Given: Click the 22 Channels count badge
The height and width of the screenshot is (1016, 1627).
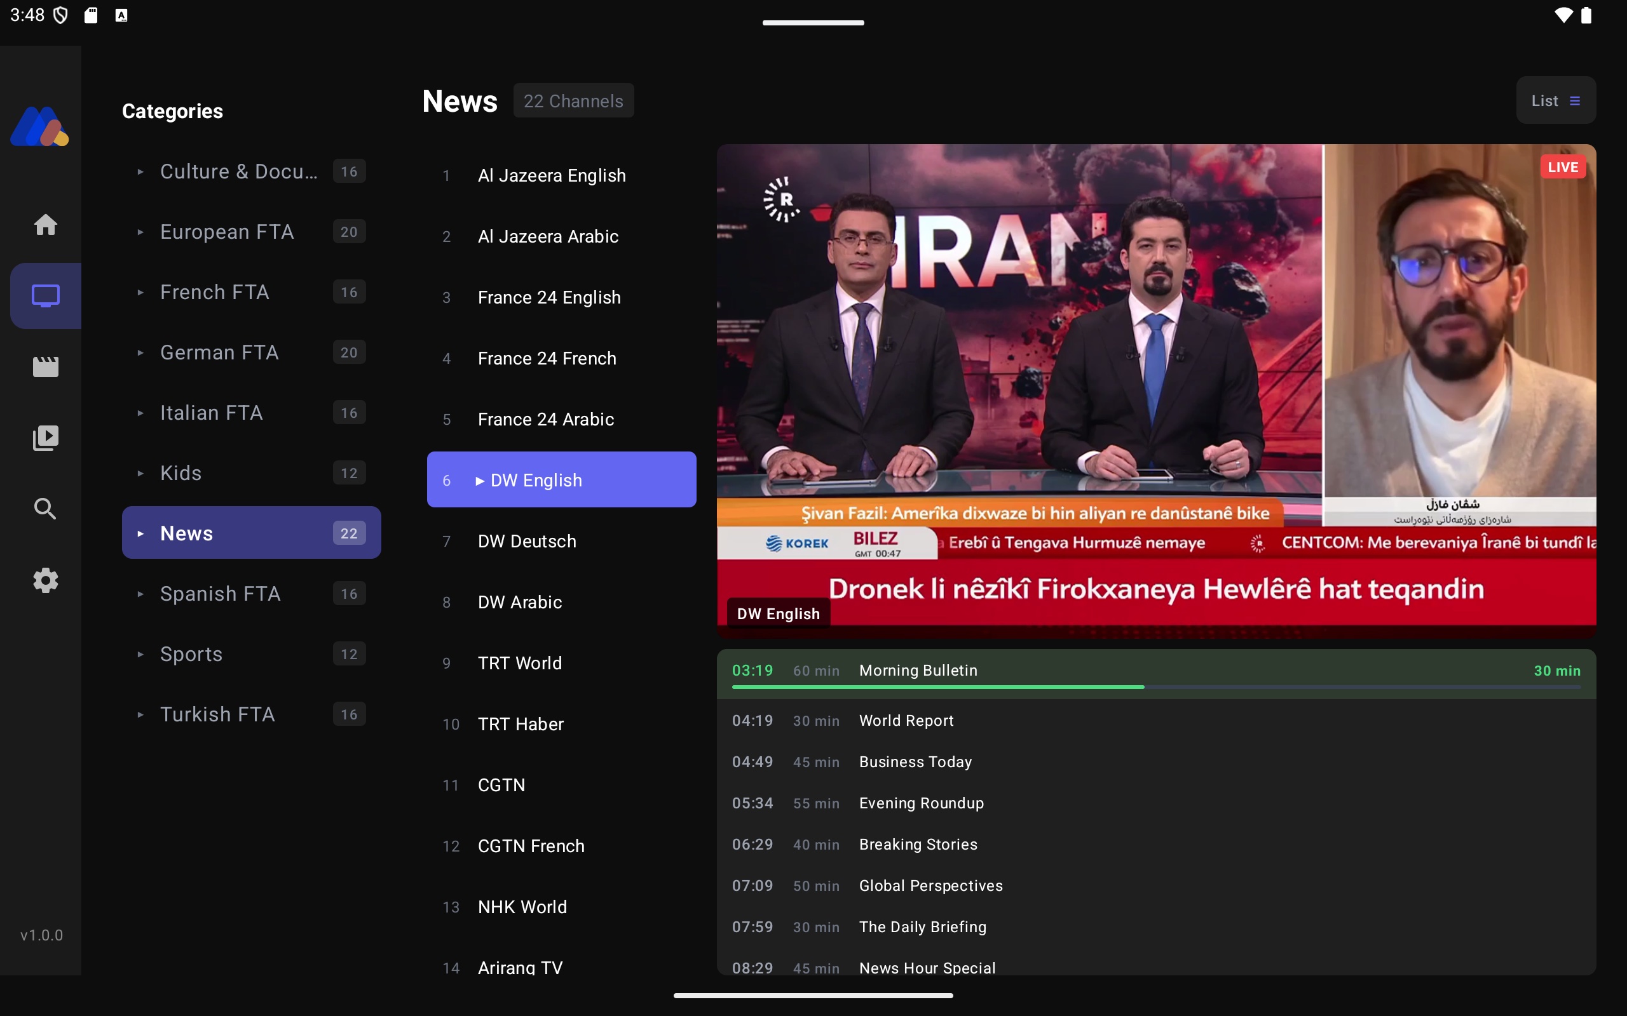Looking at the screenshot, I should tap(573, 101).
